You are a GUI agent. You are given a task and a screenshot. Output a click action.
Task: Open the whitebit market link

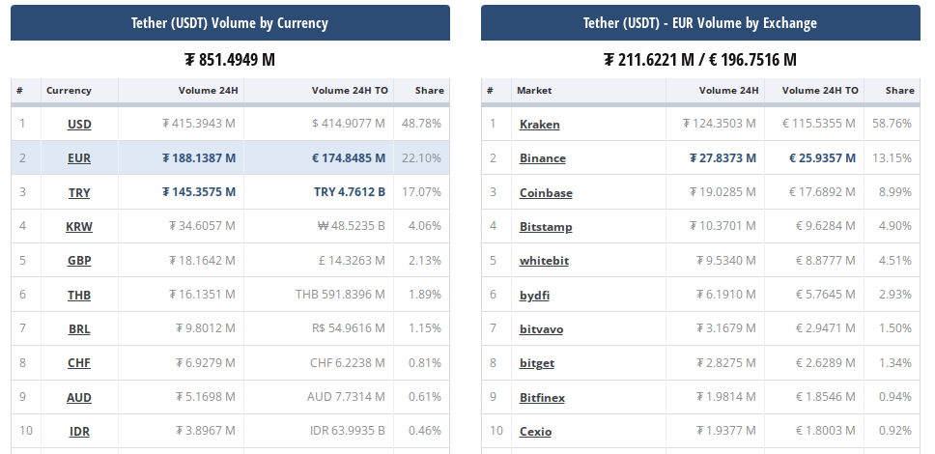click(544, 261)
